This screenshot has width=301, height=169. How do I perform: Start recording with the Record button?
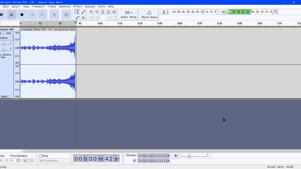pyautogui.click(x=55, y=15)
